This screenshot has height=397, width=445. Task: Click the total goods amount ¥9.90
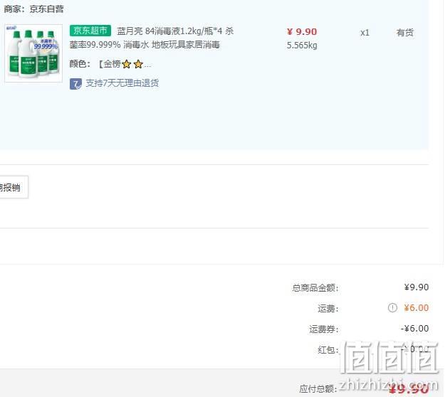[417, 287]
